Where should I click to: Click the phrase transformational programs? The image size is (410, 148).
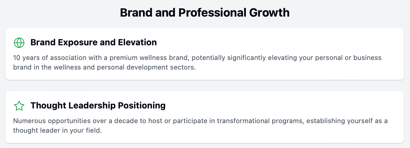[248, 121]
